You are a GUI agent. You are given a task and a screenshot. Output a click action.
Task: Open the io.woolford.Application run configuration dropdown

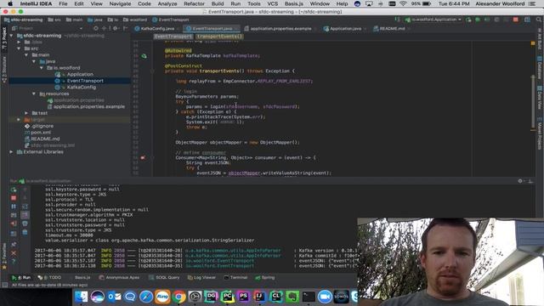tap(433, 20)
